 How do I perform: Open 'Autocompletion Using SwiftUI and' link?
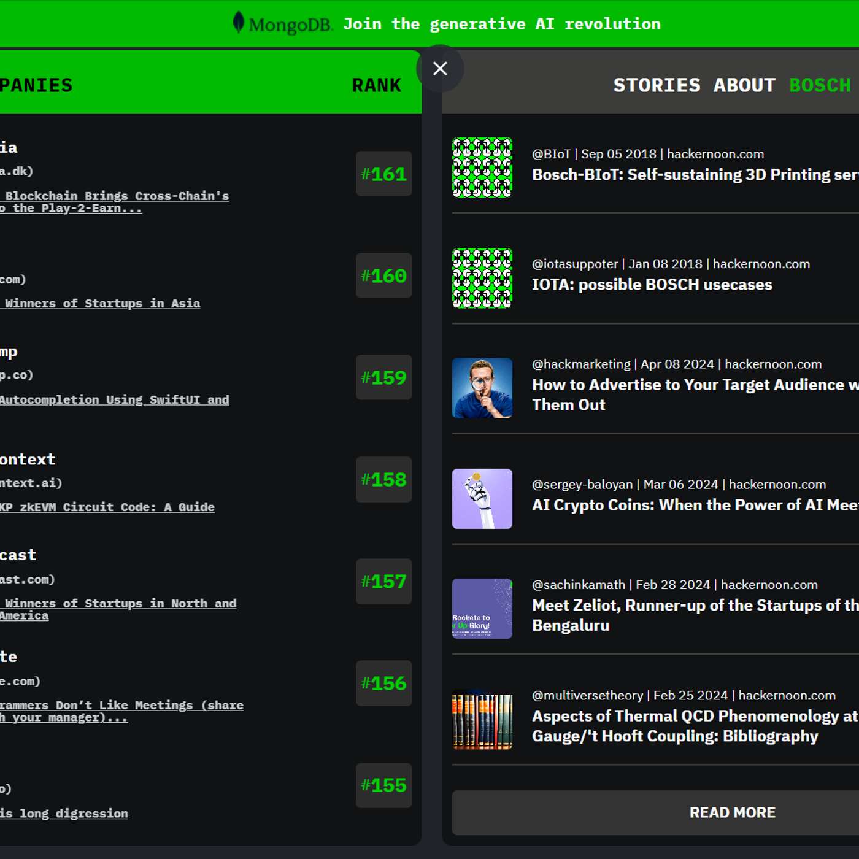tap(114, 399)
